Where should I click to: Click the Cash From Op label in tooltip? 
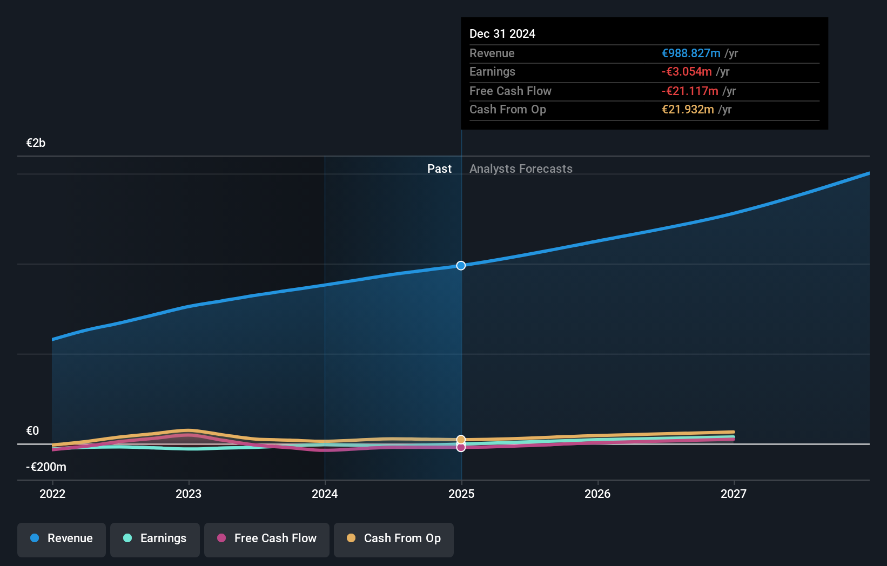[508, 110]
